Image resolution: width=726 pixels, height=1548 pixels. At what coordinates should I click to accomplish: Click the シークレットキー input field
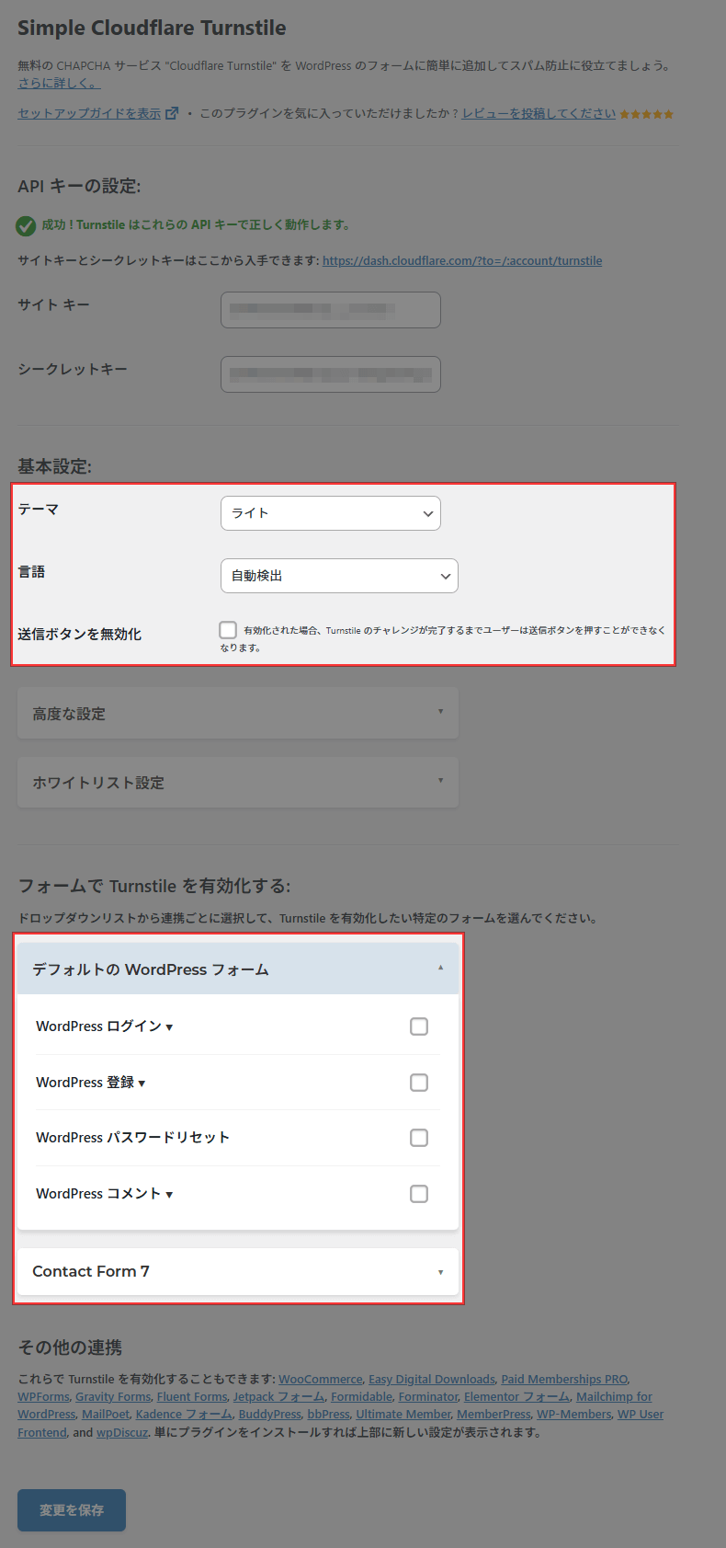tap(331, 374)
